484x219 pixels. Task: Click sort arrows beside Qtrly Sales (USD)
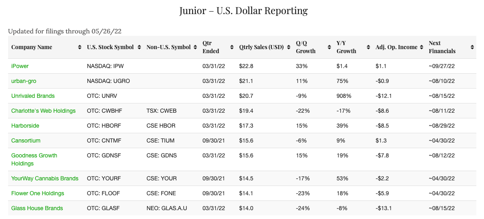pos(289,47)
